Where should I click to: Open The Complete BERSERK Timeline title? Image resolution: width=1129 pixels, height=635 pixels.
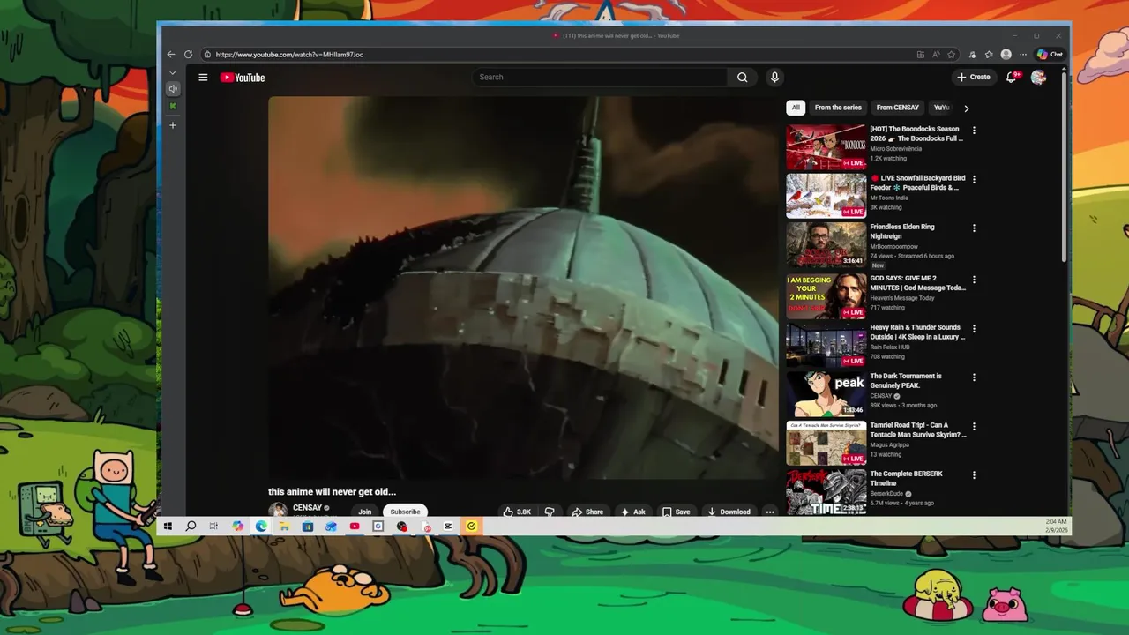pos(906,479)
